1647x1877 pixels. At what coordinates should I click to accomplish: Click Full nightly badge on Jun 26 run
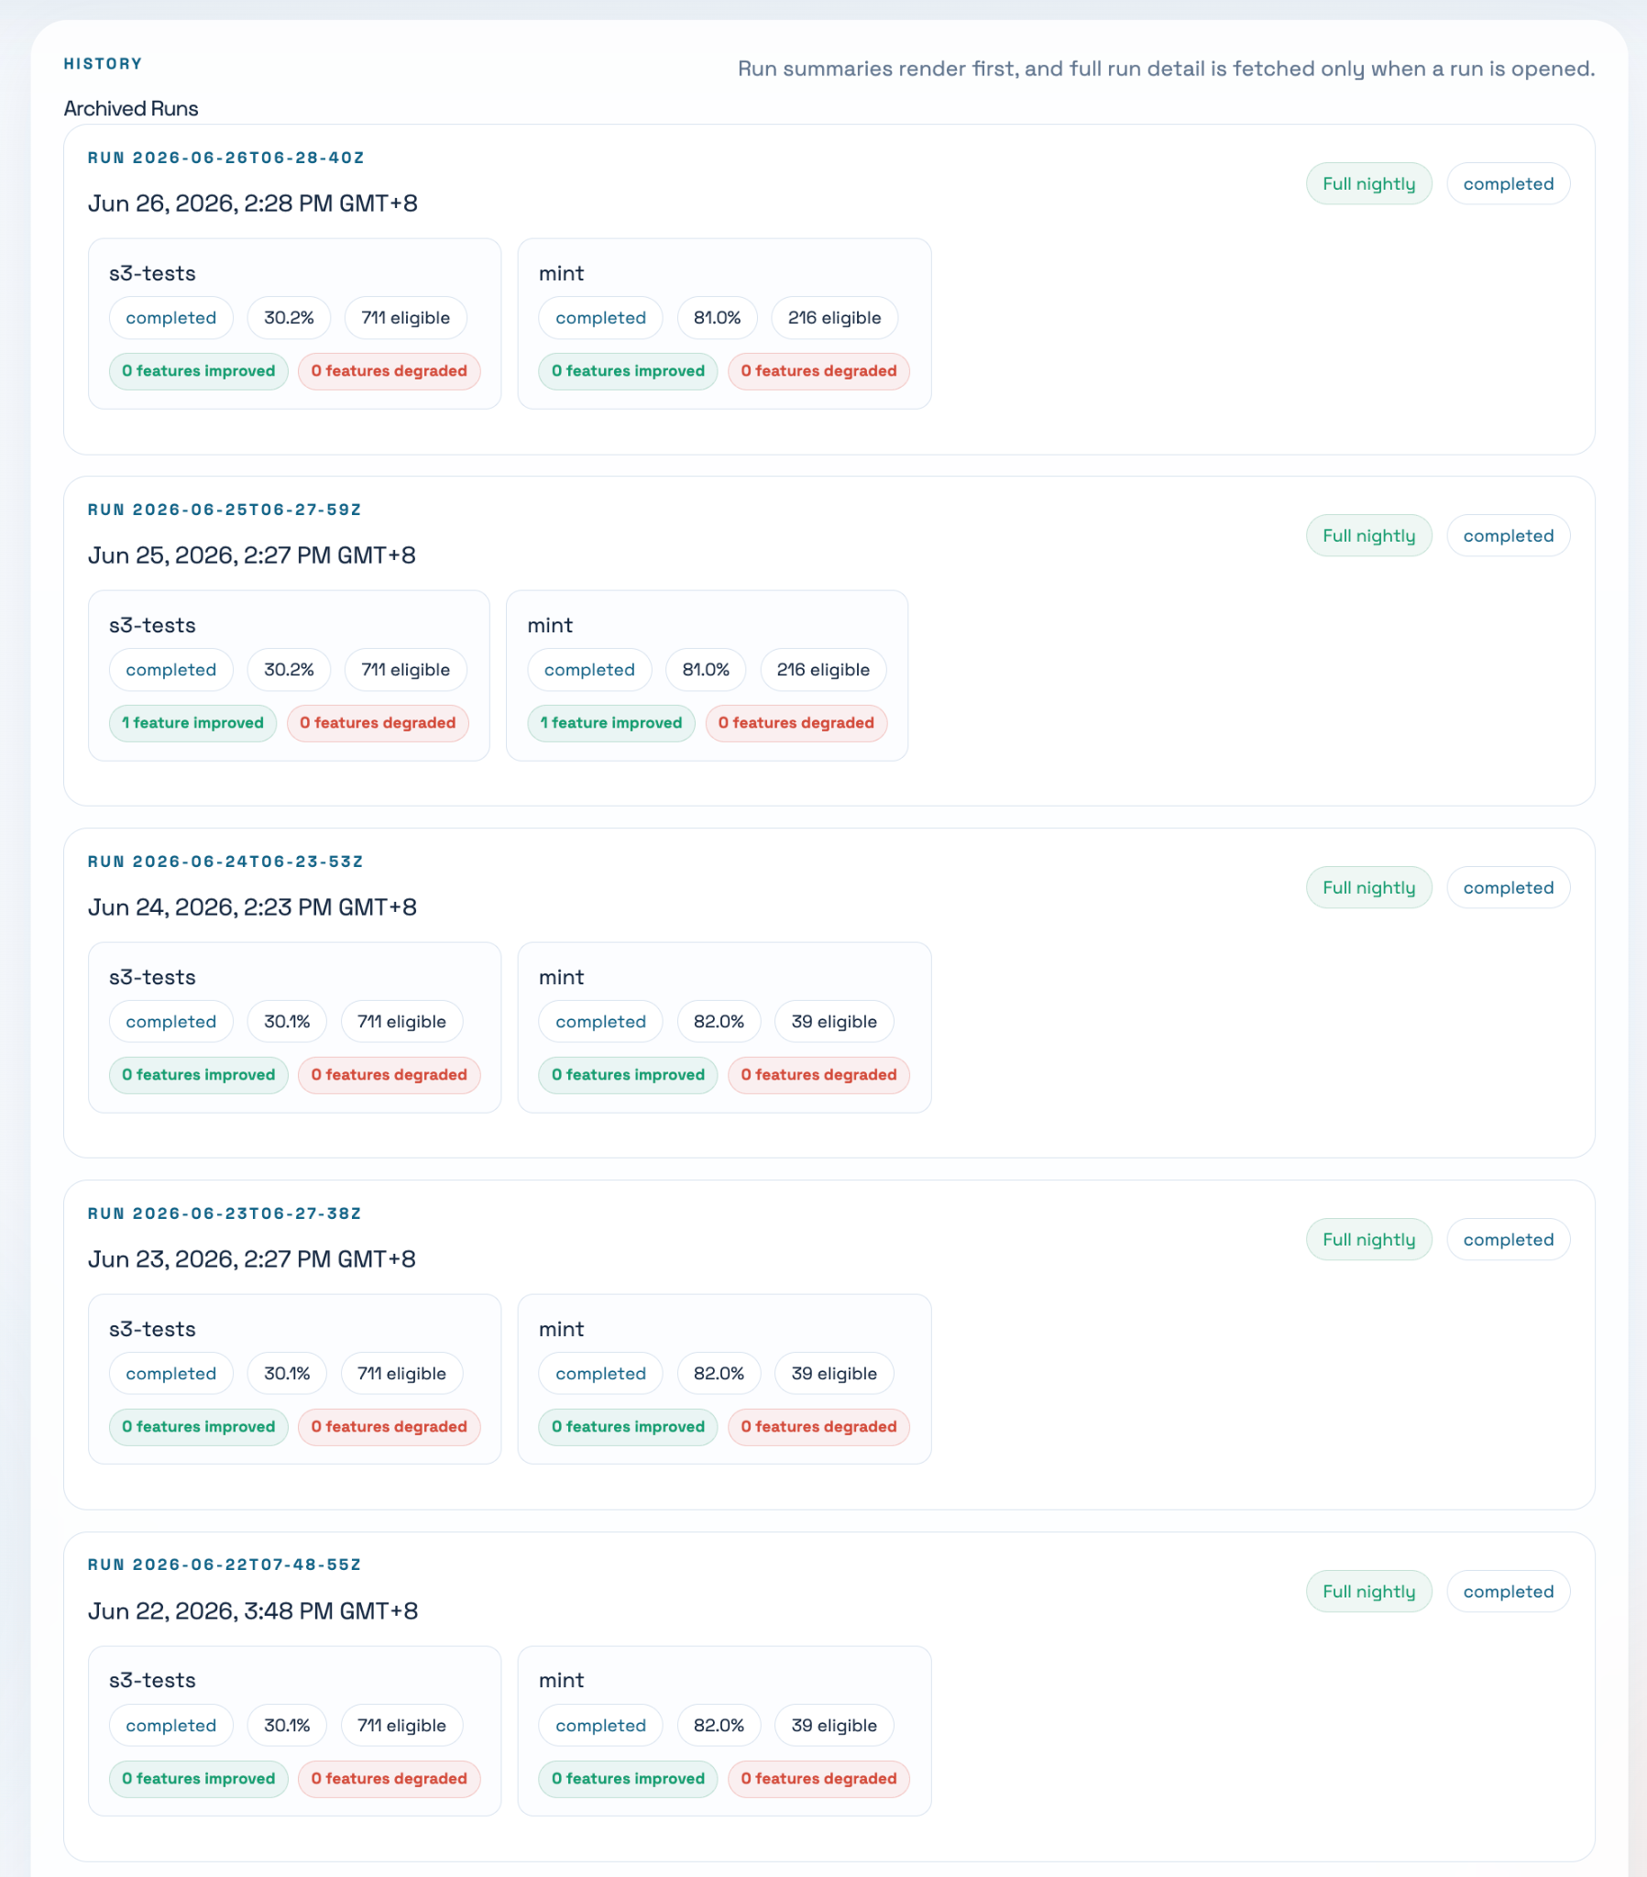point(1368,183)
